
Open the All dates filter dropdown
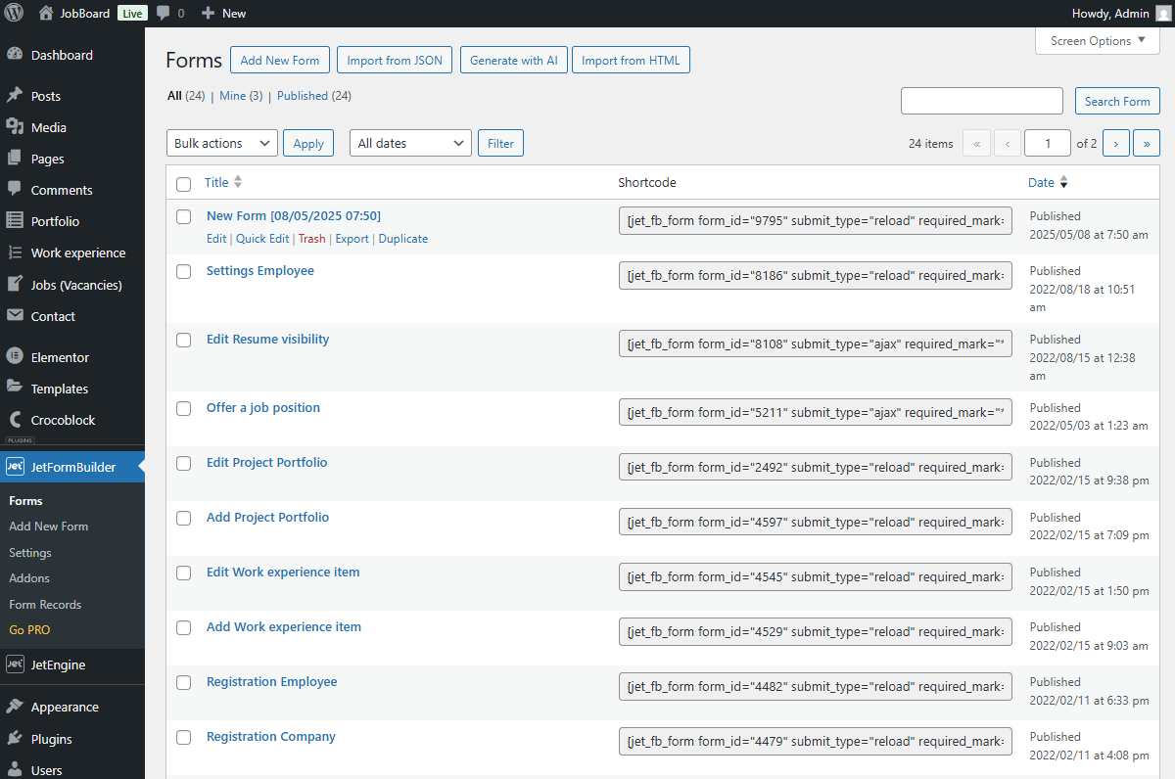(409, 143)
